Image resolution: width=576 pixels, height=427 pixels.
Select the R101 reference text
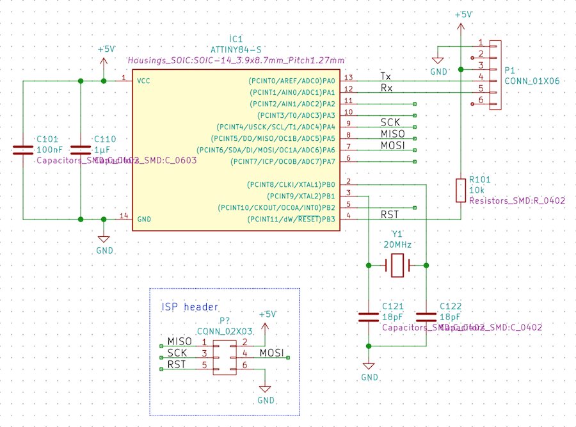click(480, 179)
